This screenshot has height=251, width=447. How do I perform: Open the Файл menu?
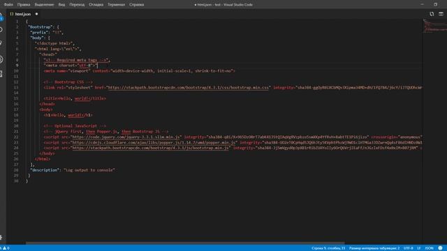coord(8,5)
